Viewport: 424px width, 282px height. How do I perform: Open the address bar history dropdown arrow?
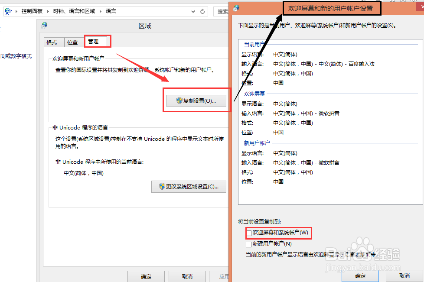(193, 11)
